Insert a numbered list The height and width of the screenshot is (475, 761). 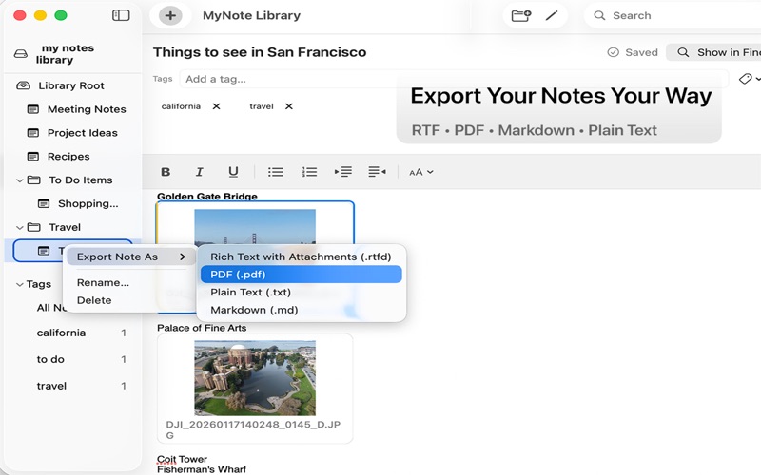309,172
